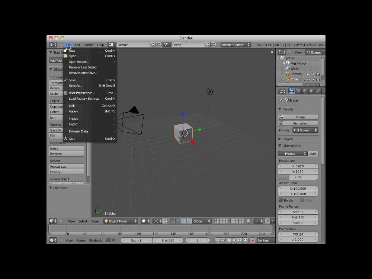This screenshot has height=279, width=372.
Task: Toggle the PR checkbox in timeline header
Action: (108, 240)
